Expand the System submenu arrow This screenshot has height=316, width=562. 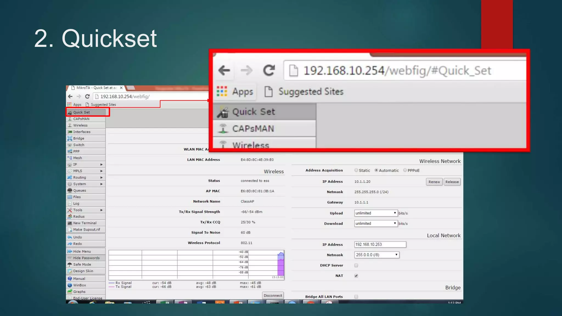pyautogui.click(x=102, y=184)
